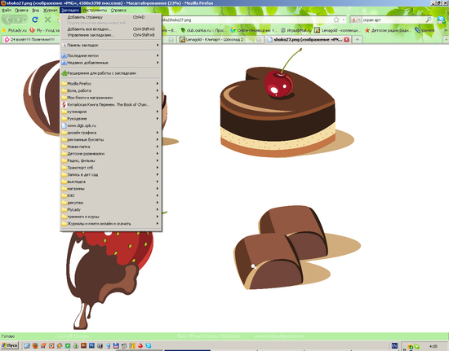Click the blue Reload page icon

35,20
